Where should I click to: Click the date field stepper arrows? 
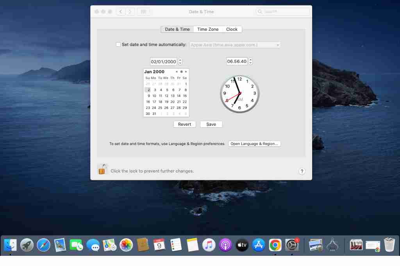(x=180, y=62)
